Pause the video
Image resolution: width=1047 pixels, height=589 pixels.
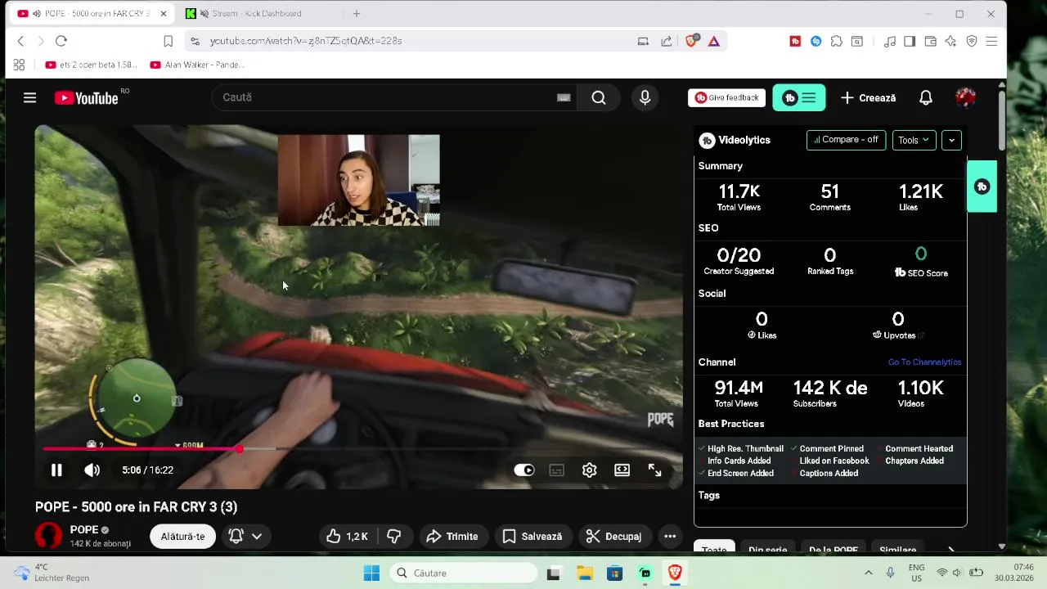click(56, 470)
